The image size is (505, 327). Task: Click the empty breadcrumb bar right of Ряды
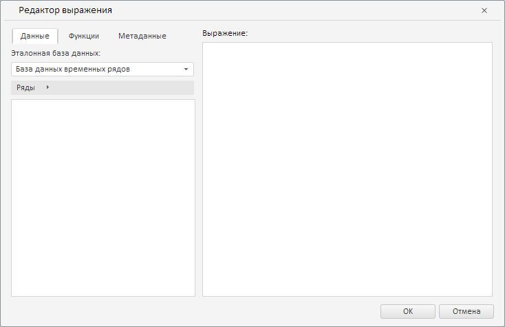(124, 87)
